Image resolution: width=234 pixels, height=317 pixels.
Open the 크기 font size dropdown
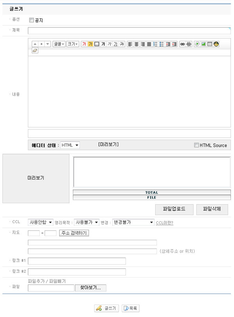pyautogui.click(x=73, y=44)
